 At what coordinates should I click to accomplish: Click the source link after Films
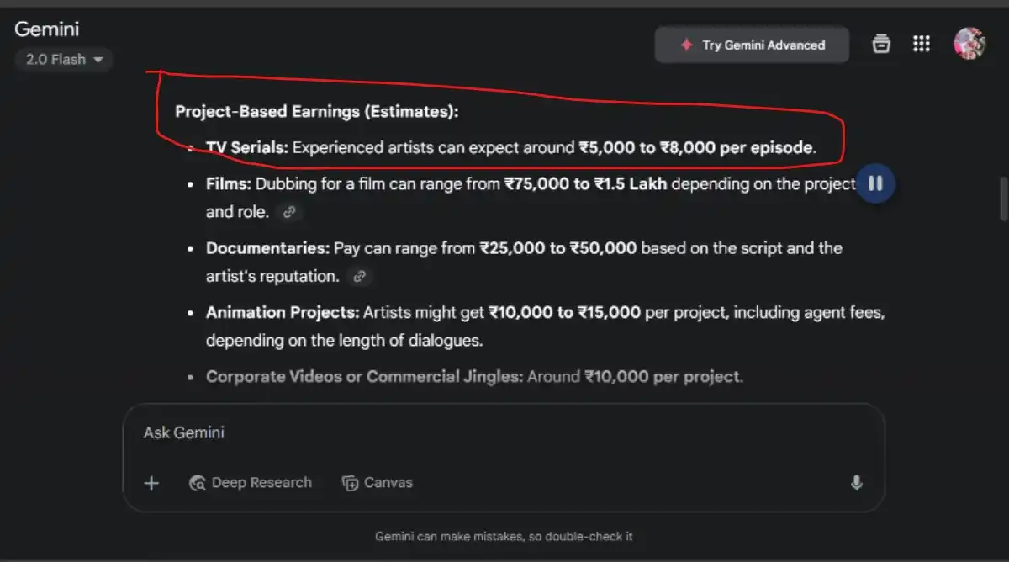click(289, 213)
